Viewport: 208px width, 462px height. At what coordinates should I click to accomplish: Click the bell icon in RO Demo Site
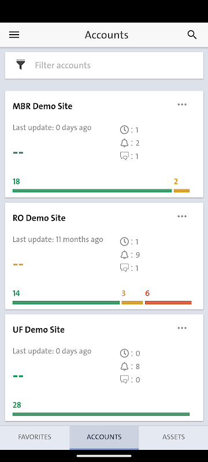coord(124,255)
